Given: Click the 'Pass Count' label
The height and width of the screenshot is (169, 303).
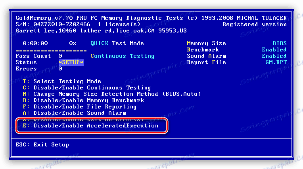Looking at the screenshot, I should [x=33, y=56].
